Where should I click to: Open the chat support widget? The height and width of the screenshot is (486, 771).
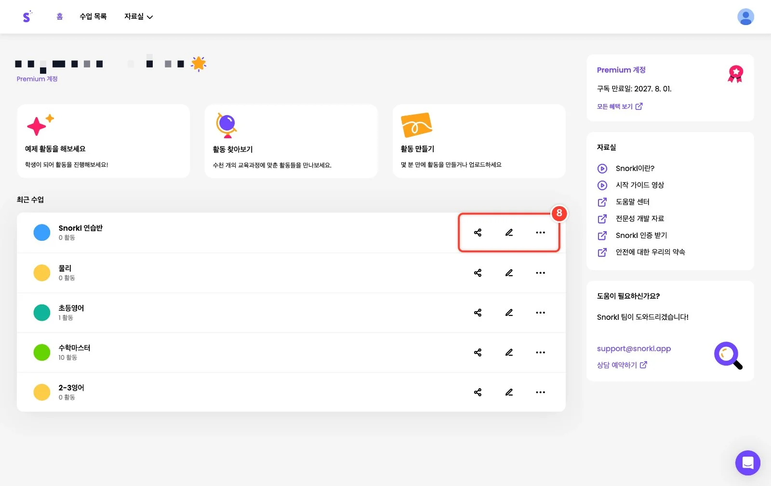point(747,463)
